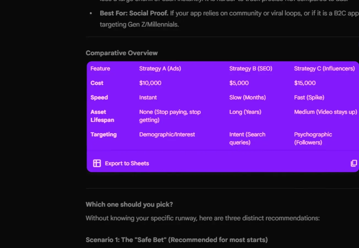Click the "Strategy C (Influencers)" column header
The width and height of the screenshot is (359, 248).
click(324, 69)
